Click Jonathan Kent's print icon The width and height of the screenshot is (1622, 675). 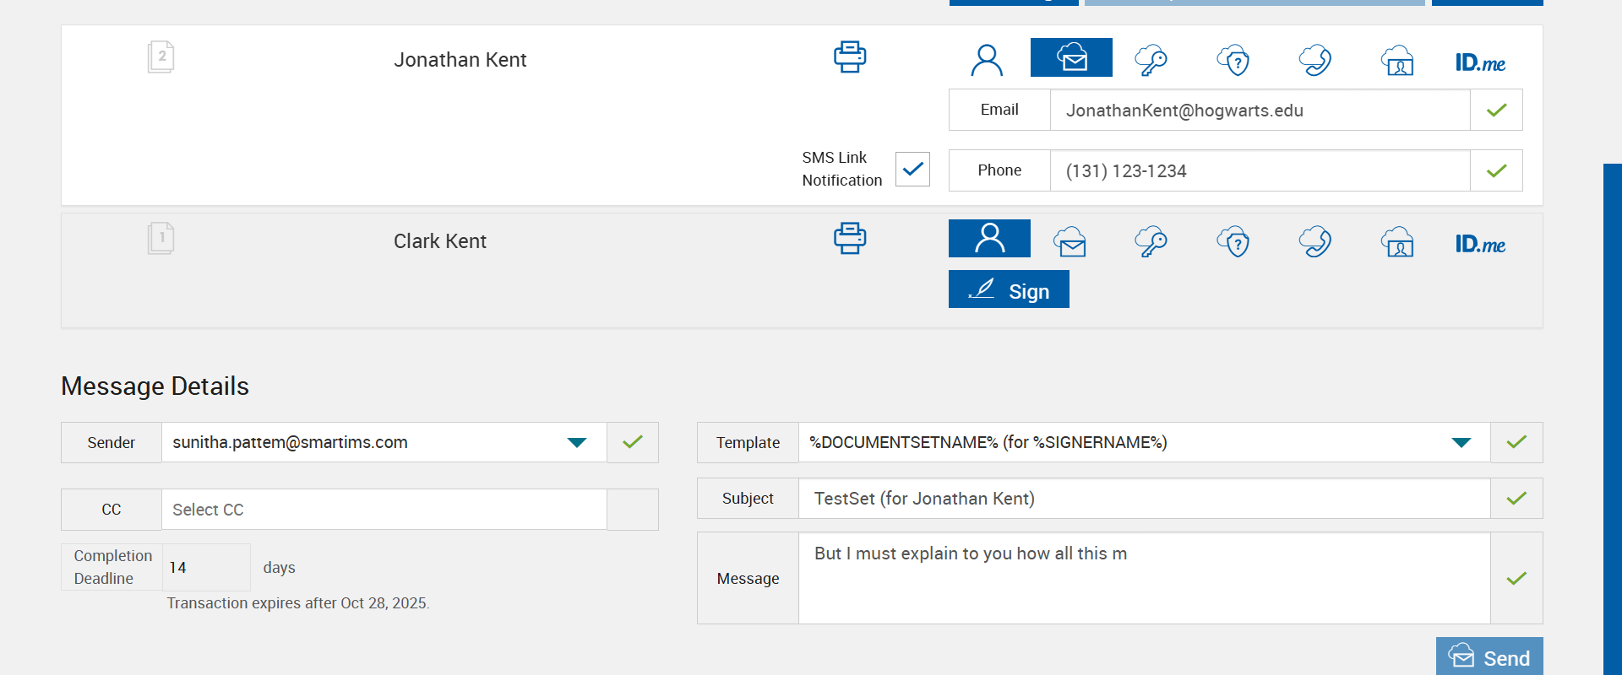pos(850,57)
